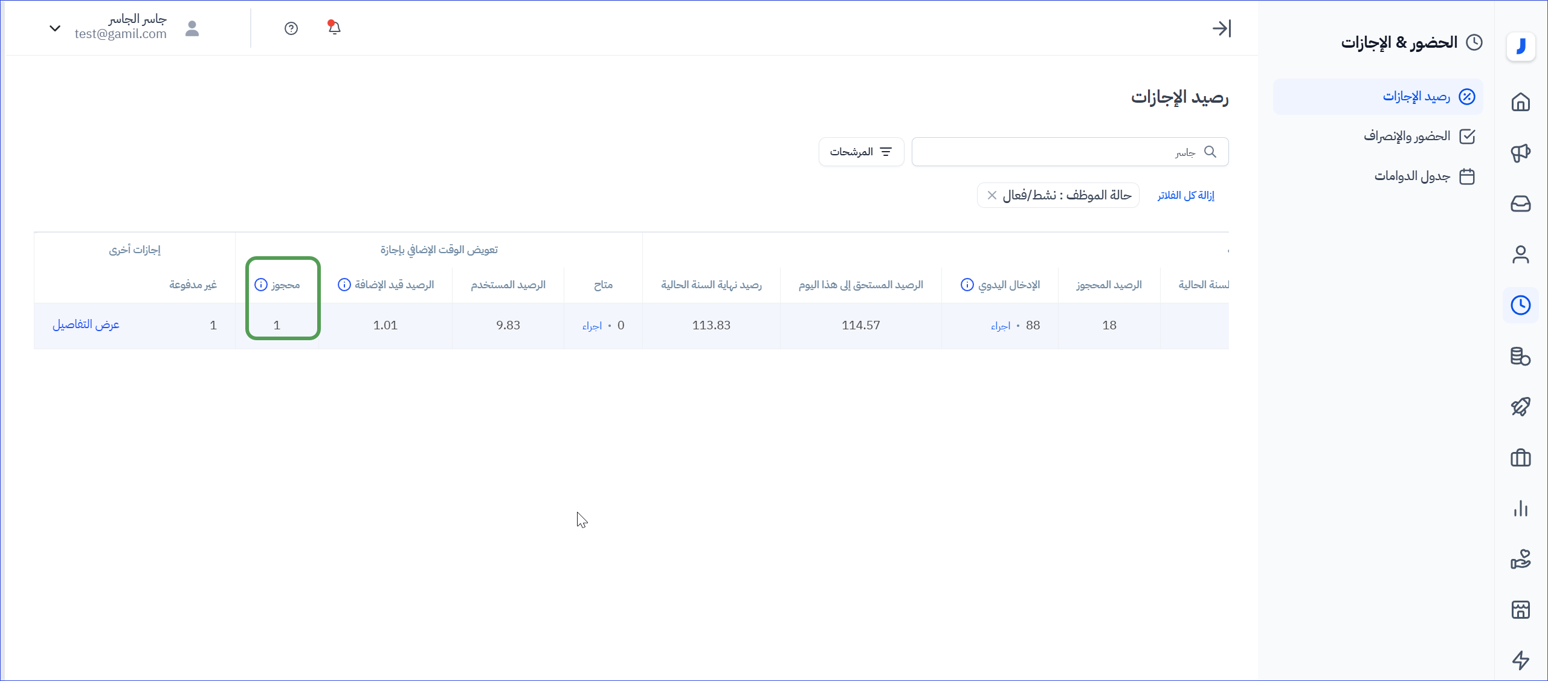The height and width of the screenshot is (681, 1548).
Task: Collapse the sidebar with arrow icon
Action: [1221, 28]
